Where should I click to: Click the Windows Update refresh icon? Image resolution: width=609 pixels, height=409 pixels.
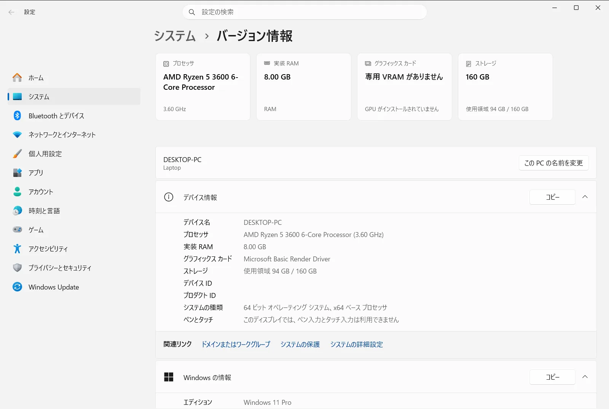click(x=17, y=287)
